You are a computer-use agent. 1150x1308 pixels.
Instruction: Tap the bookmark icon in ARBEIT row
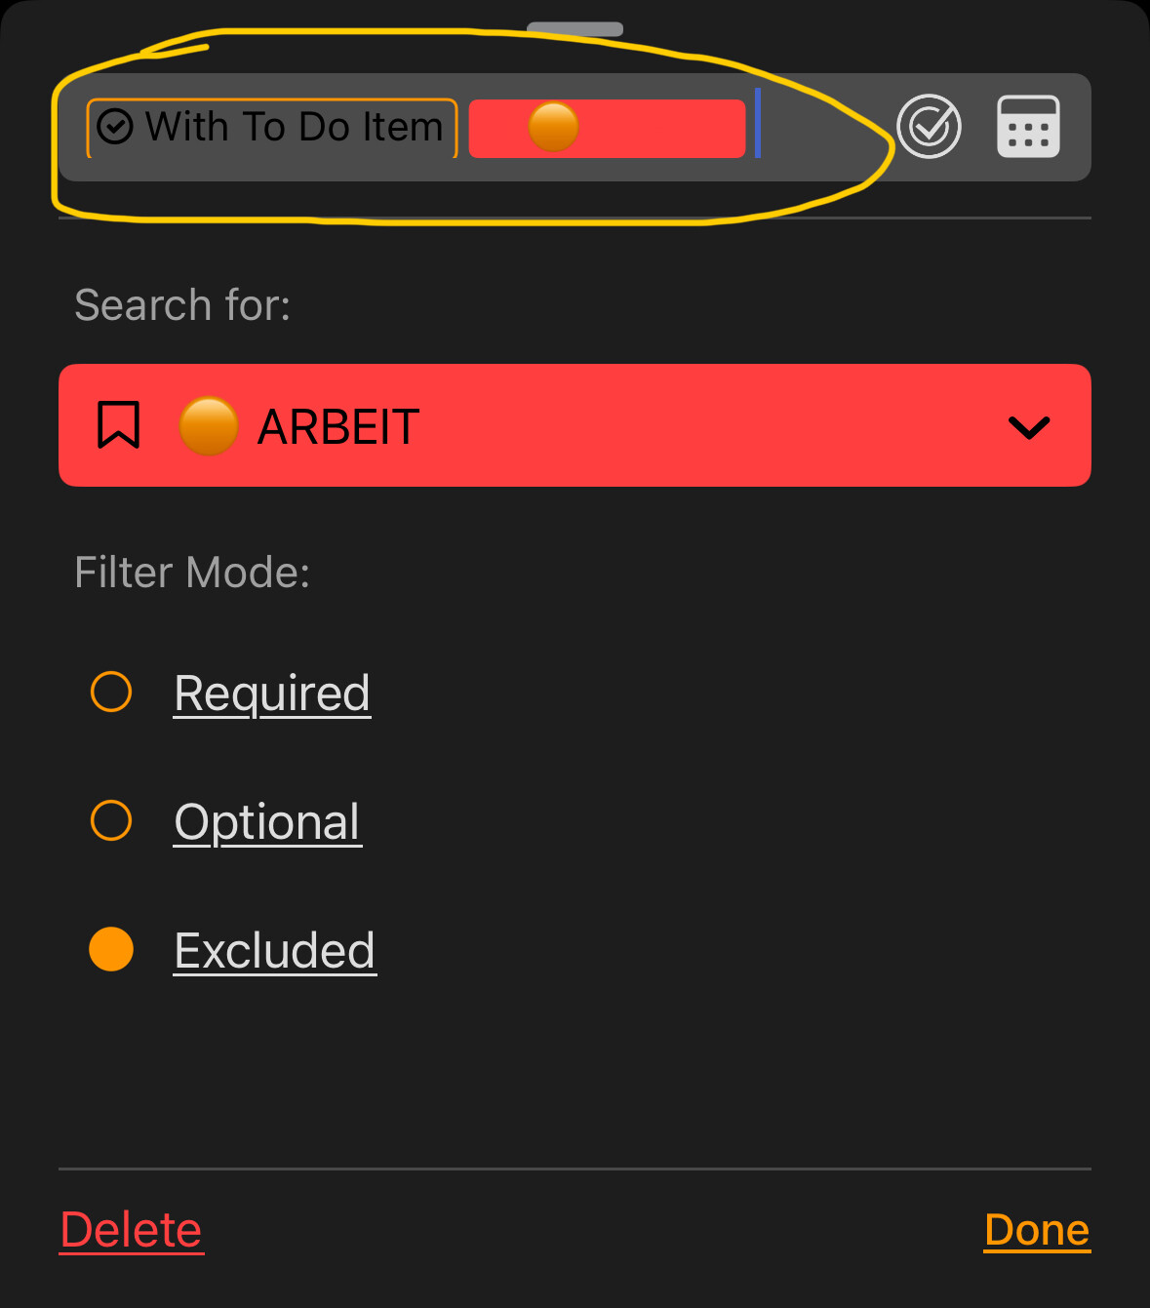click(x=119, y=425)
